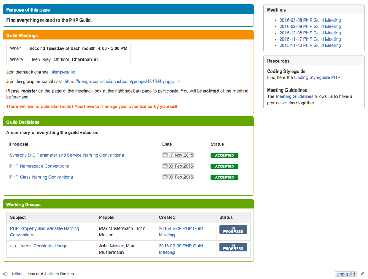Click the Guild Meetings panel header

click(128, 35)
